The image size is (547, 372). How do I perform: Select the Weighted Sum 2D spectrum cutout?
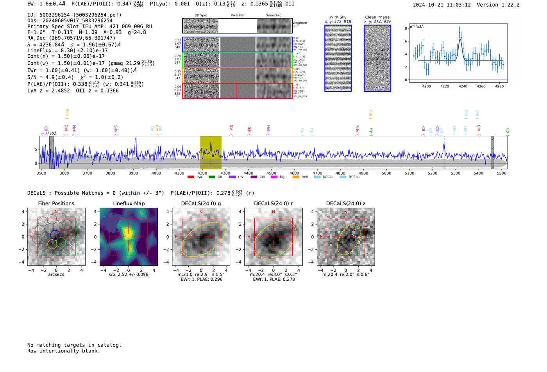(x=201, y=26)
